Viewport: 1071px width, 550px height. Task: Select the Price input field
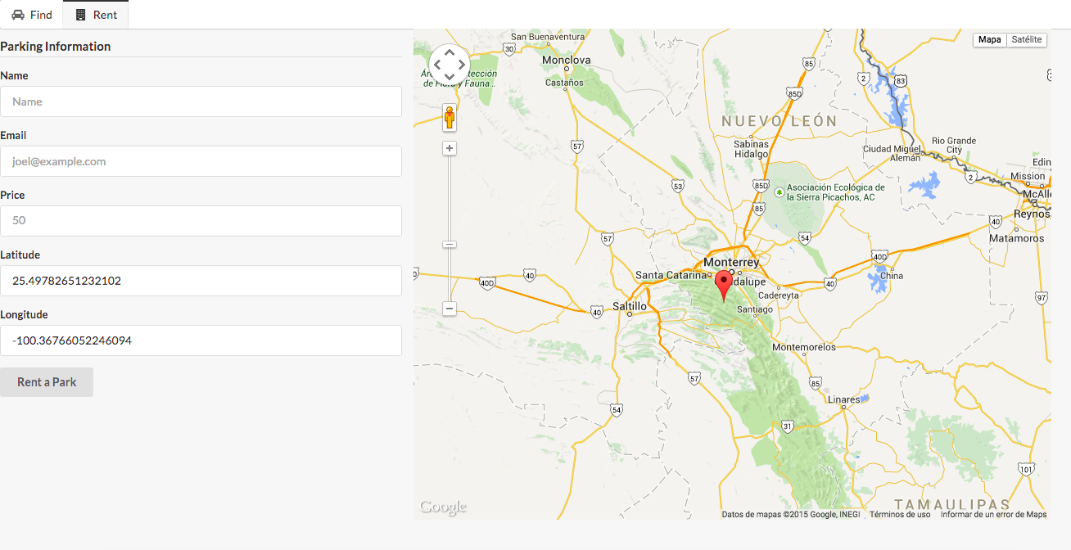[x=201, y=221]
